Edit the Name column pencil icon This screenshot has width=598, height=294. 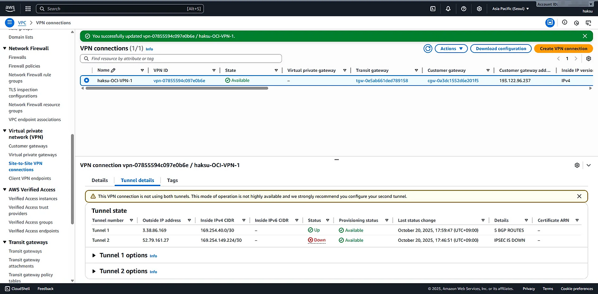pos(113,70)
